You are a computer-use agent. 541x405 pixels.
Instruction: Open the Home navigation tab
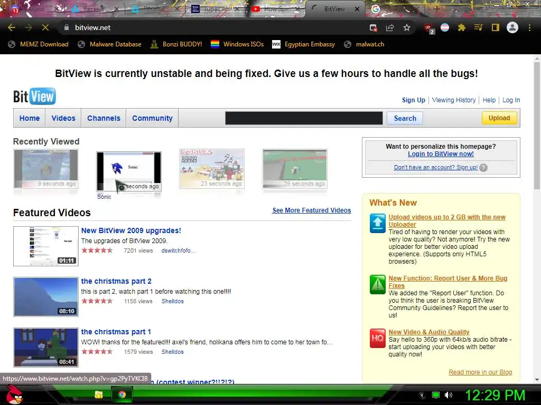30,118
